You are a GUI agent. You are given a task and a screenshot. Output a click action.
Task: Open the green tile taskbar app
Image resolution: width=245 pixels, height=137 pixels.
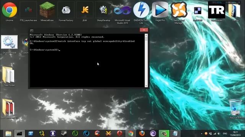point(164,134)
